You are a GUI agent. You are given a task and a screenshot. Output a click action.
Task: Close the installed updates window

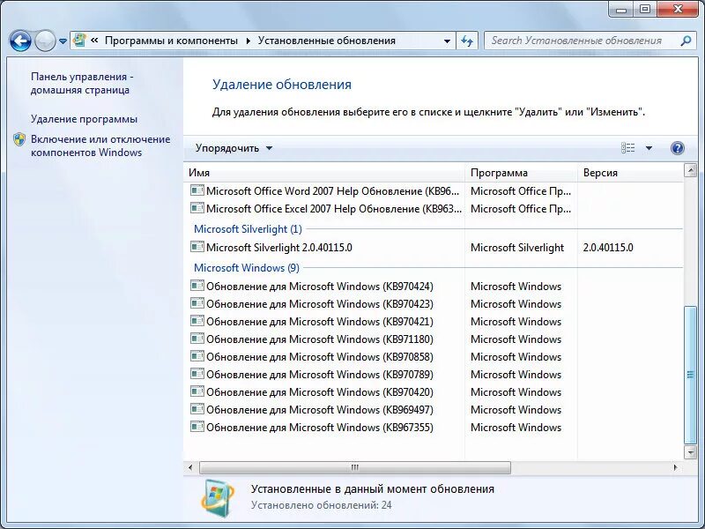[x=679, y=9]
